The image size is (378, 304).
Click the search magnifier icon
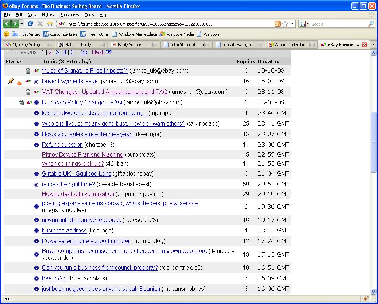(371, 24)
